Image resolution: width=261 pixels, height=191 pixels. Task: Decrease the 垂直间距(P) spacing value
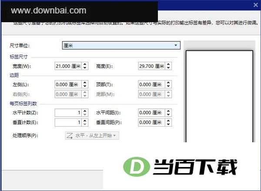(x=168, y=124)
